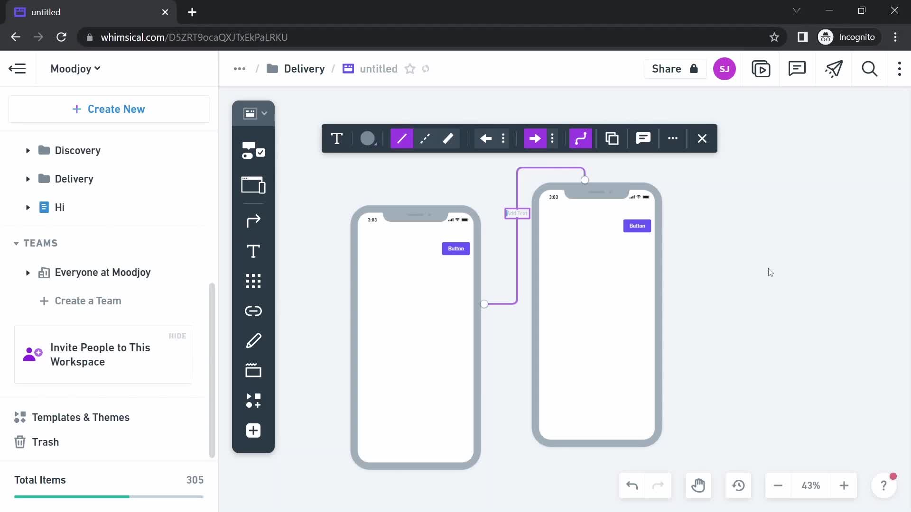This screenshot has height=512, width=911.
Task: Open start arrowhead options menu
Action: pos(503,138)
